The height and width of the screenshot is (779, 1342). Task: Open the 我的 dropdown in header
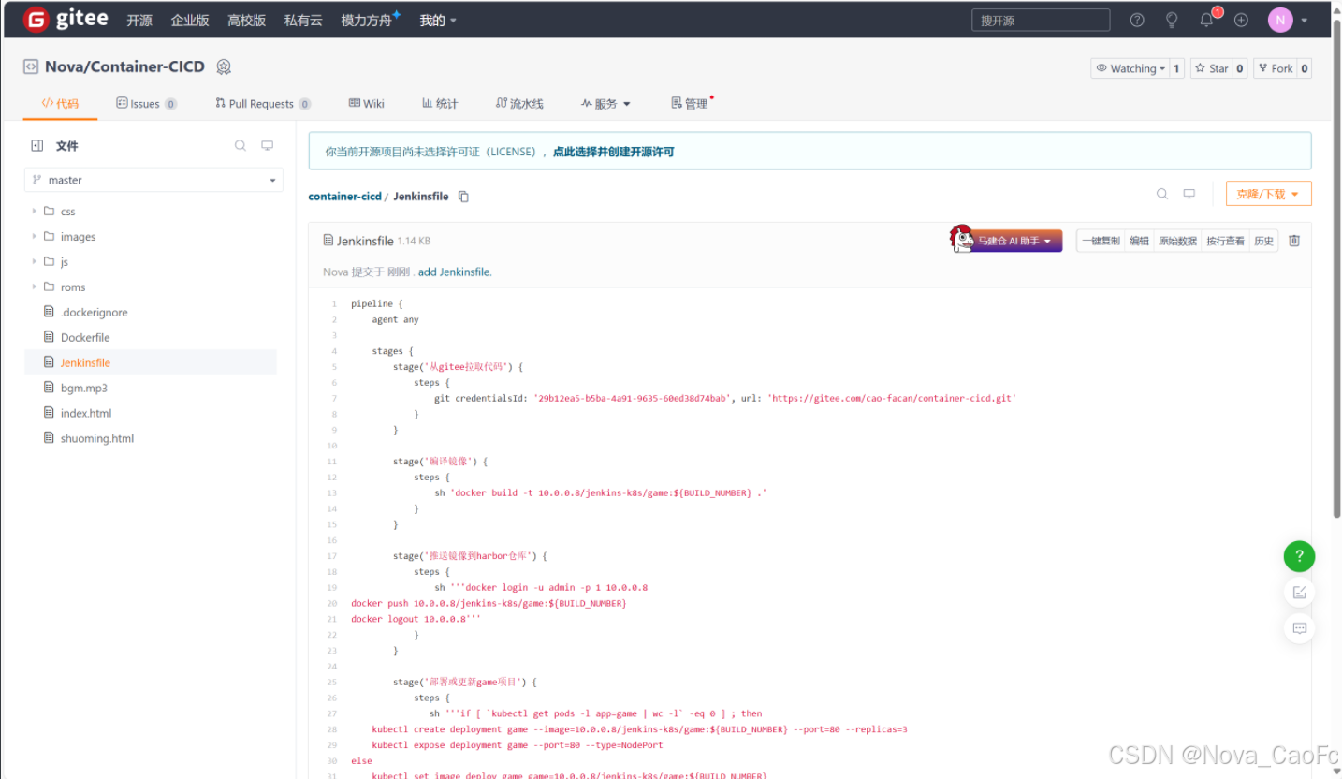[438, 20]
